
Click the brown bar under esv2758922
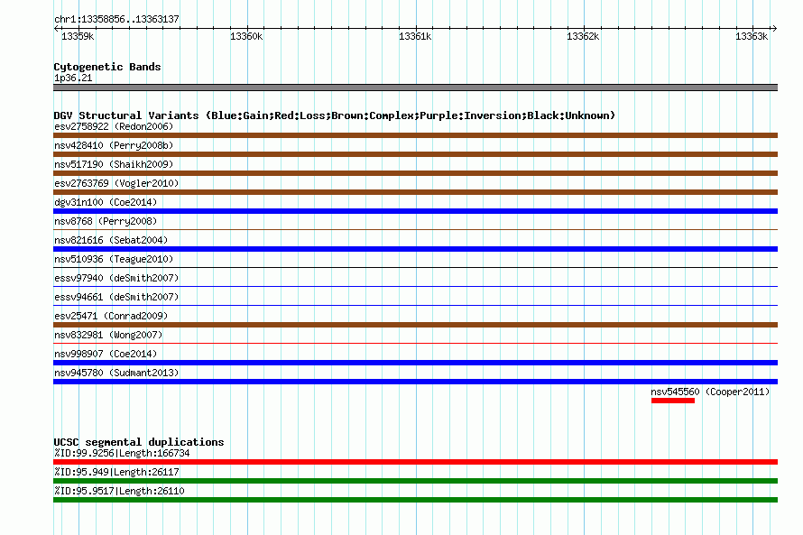pyautogui.click(x=415, y=135)
